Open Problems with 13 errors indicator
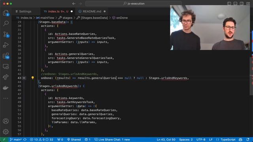253x142 pixels. tap(42, 140)
